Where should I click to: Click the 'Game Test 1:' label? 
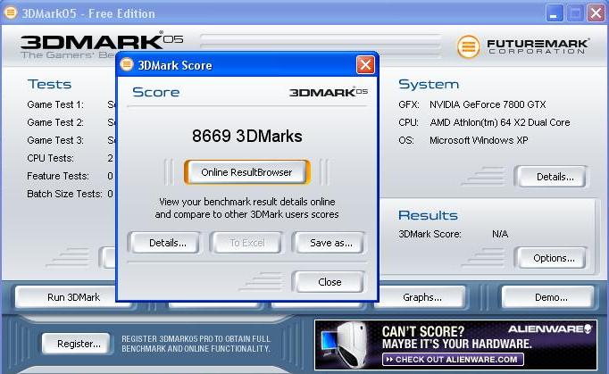click(55, 104)
